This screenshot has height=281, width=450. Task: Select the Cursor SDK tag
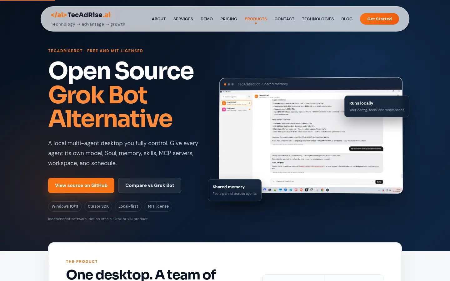[98, 206]
